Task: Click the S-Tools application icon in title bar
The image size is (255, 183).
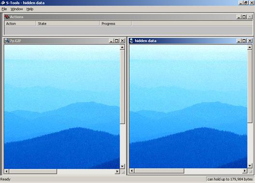Action: point(3,3)
